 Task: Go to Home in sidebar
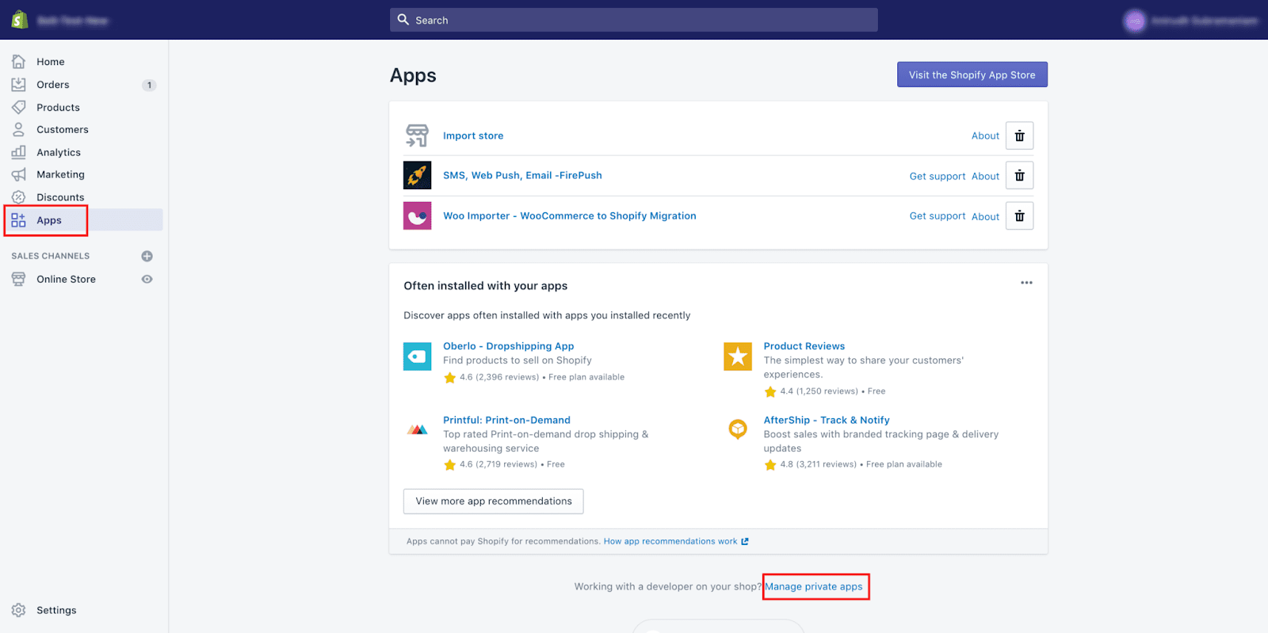pyautogui.click(x=51, y=61)
